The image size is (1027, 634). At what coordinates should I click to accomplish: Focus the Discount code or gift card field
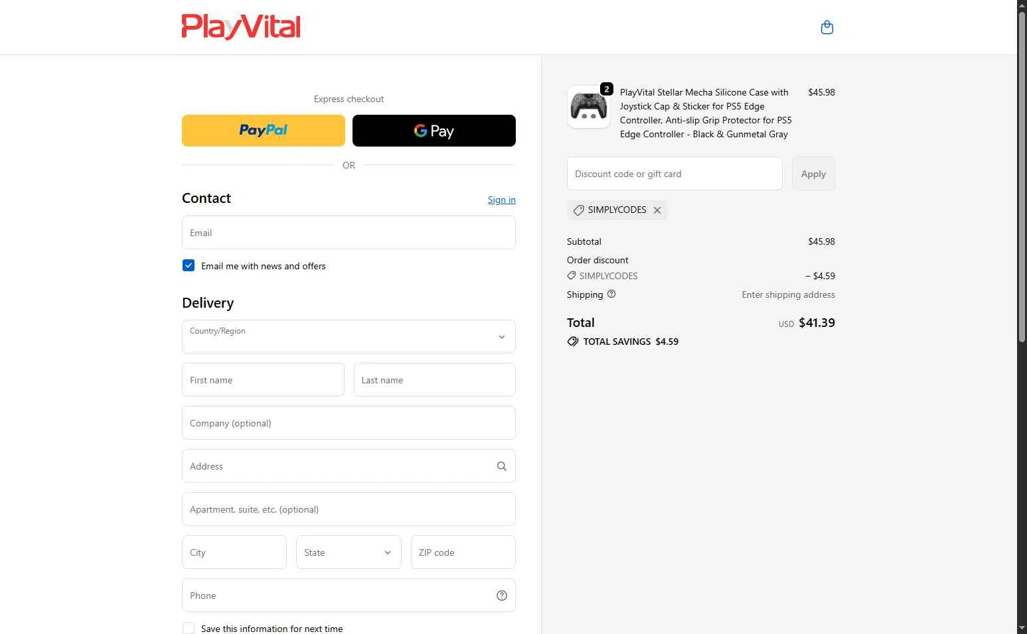point(674,174)
